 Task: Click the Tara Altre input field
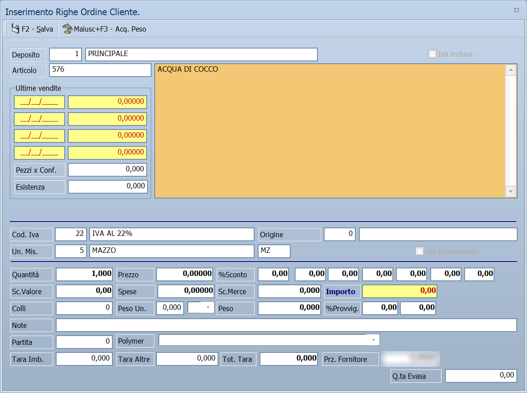click(x=187, y=359)
